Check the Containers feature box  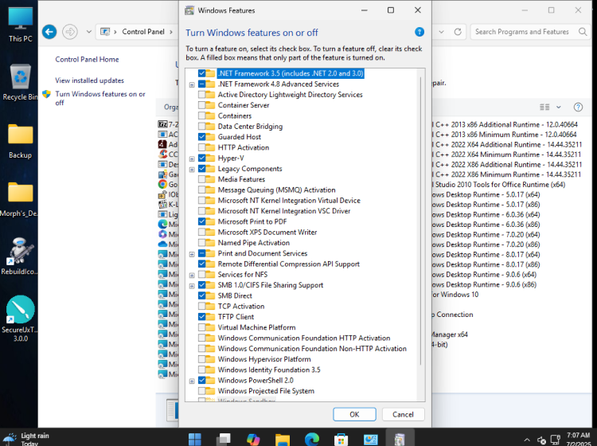coord(202,115)
